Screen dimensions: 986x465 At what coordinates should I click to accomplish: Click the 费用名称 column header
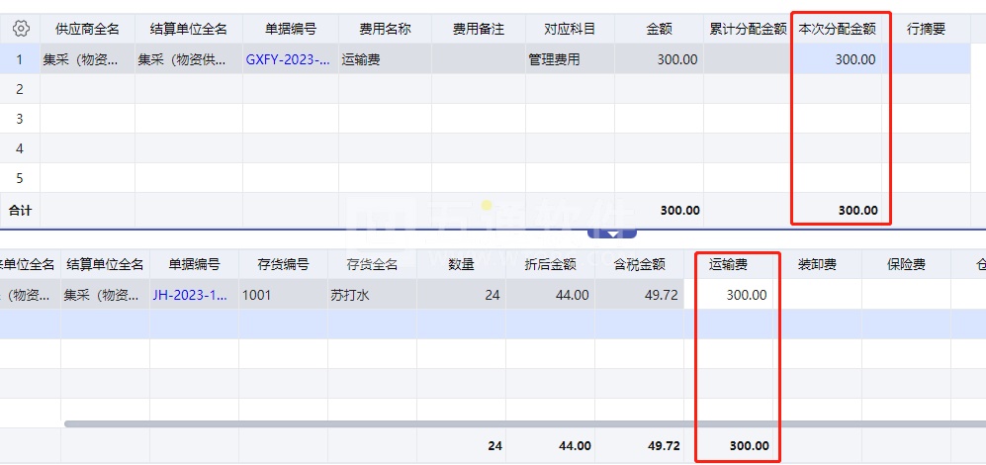coord(385,29)
